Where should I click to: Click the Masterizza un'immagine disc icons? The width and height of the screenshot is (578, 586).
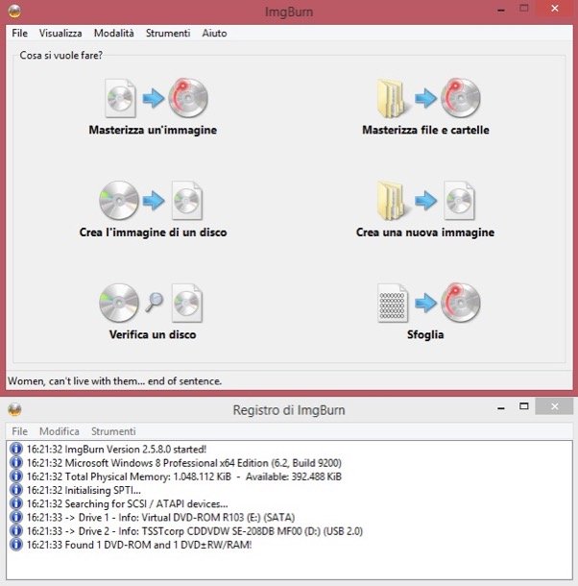pos(157,98)
